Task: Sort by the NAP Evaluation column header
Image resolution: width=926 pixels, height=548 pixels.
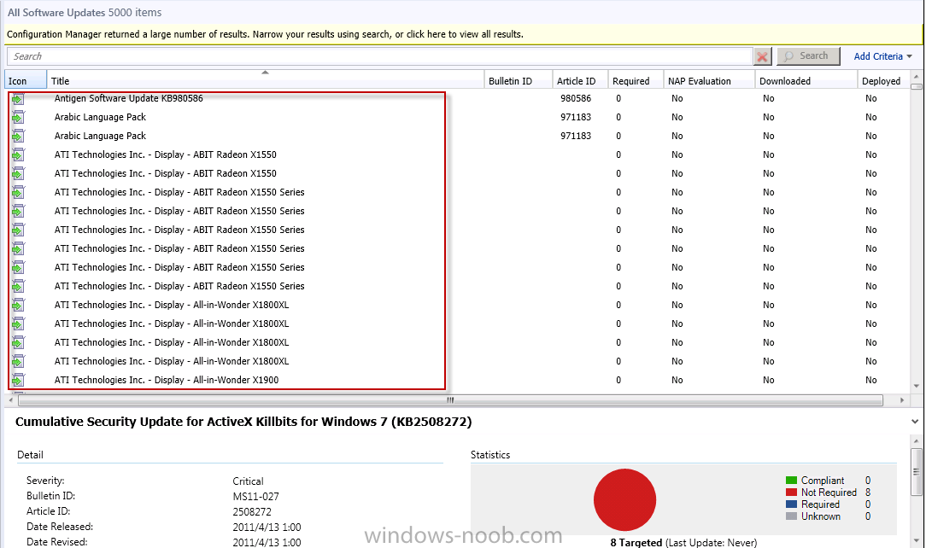Action: (x=709, y=81)
